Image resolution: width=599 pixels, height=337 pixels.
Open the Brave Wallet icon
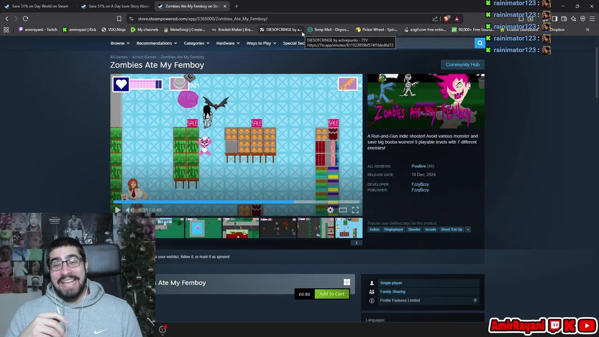564,19
